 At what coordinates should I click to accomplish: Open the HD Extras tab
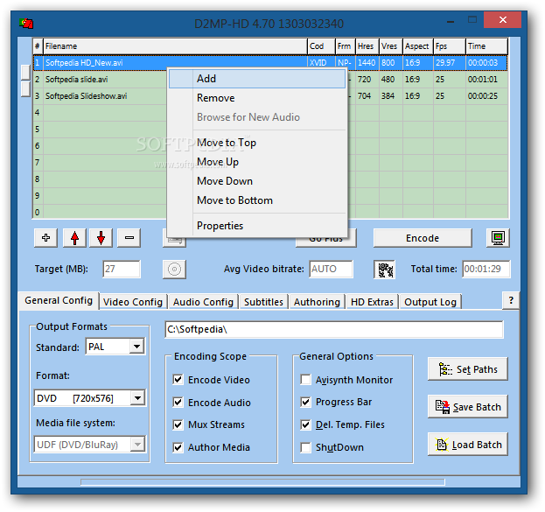click(x=372, y=302)
